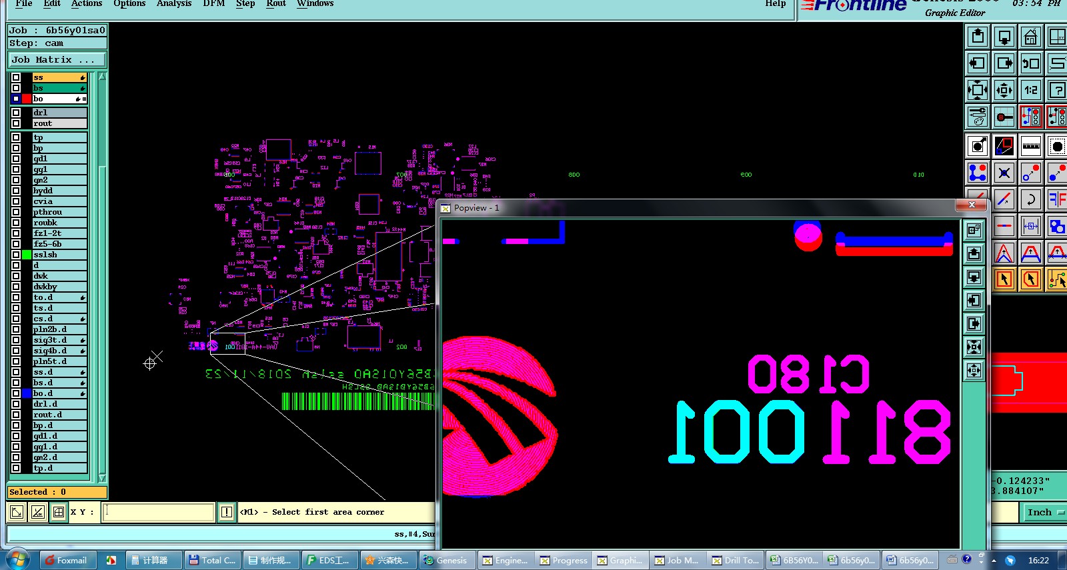Click the traffic light net selection icon
The width and height of the screenshot is (1067, 570).
tap(1031, 117)
